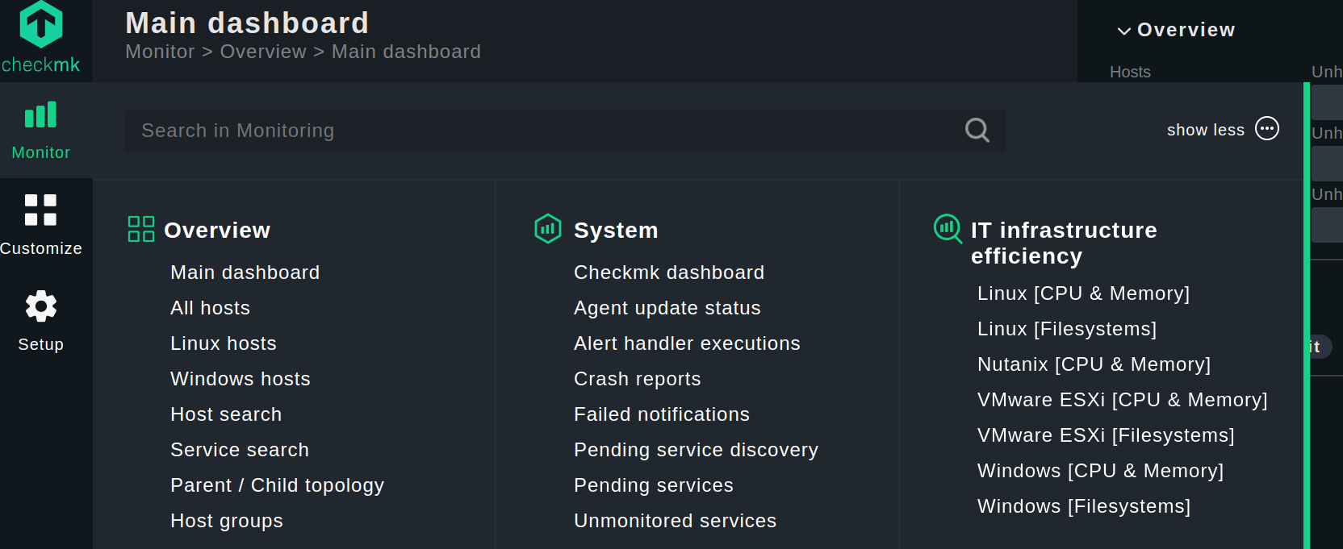This screenshot has height=549, width=1343.
Task: Click the show less link
Action: [x=1206, y=130]
